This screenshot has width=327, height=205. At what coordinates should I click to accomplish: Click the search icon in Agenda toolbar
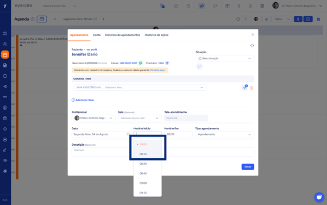(246, 19)
